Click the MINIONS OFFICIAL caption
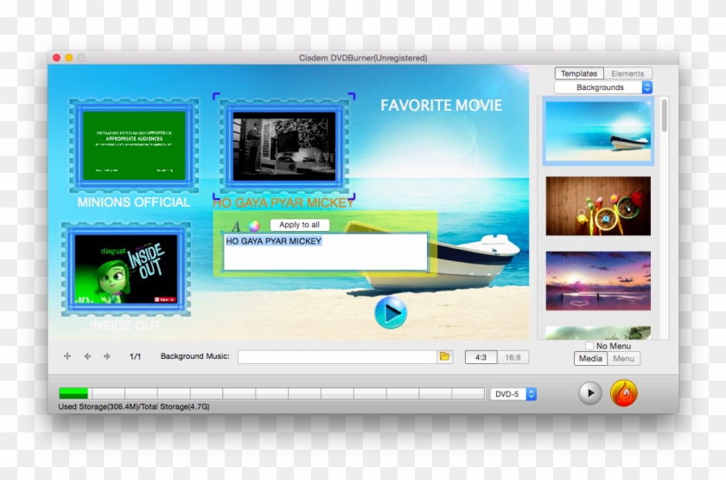This screenshot has height=480, width=726. [133, 202]
